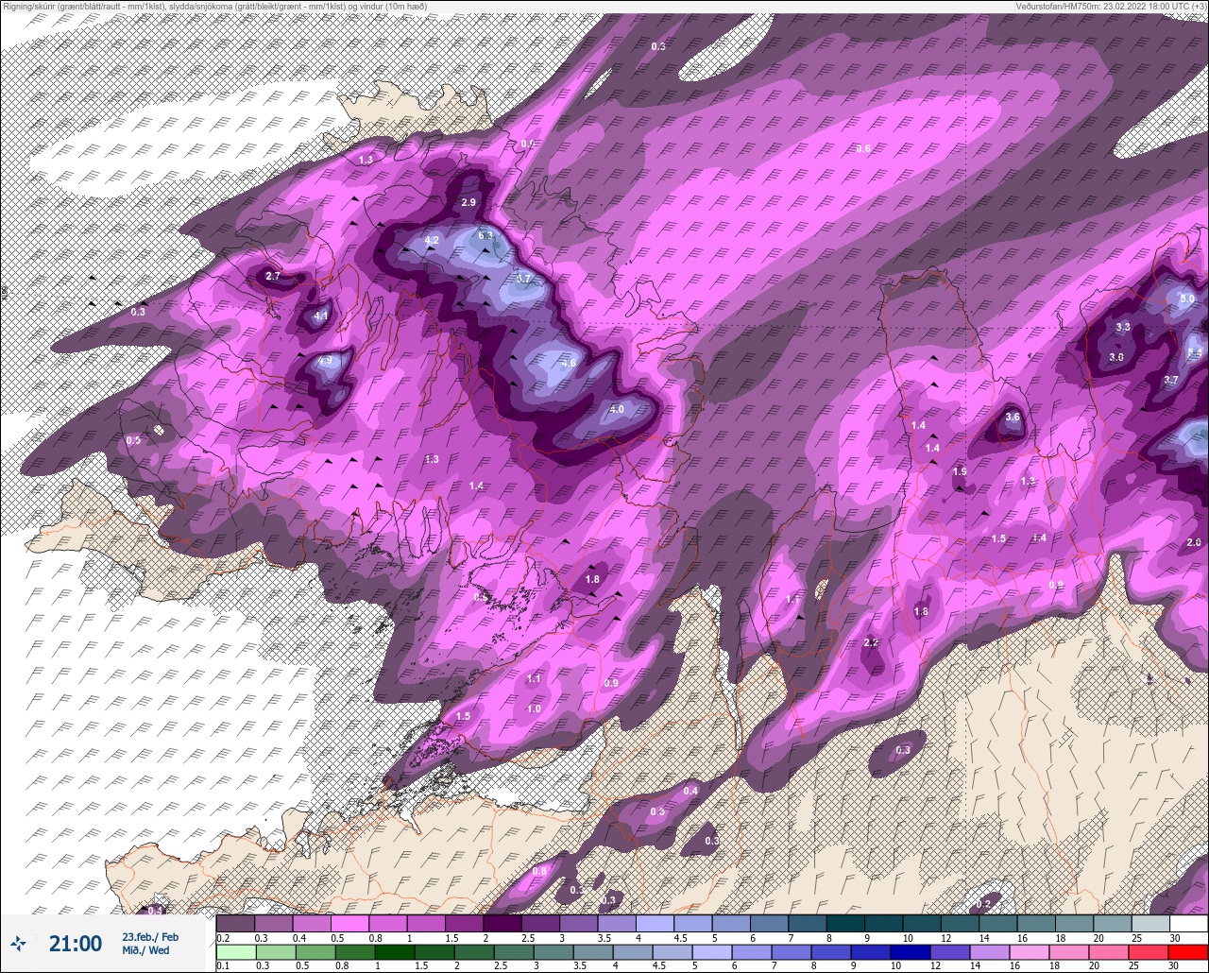Screen dimensions: 1209x973
Task: Click the 2.0 precipitation value on the map
Action: point(1194,542)
